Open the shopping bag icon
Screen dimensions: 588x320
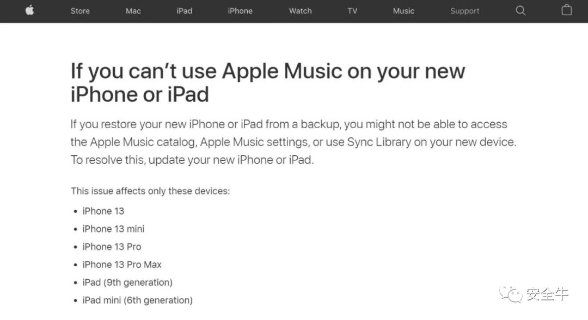[x=567, y=10]
